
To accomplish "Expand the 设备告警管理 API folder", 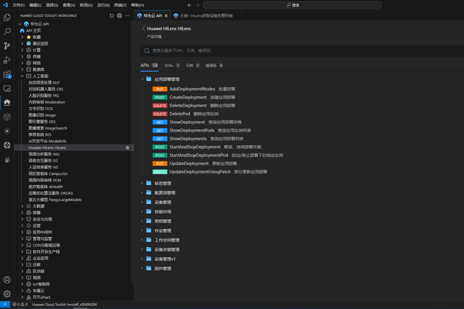I will (142, 249).
